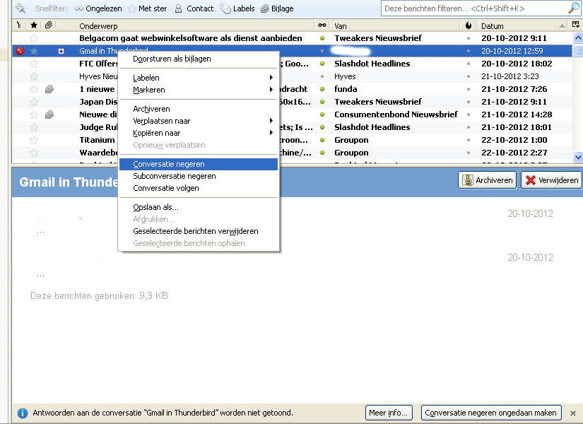Toggle the Met ster quick filter

point(148,8)
